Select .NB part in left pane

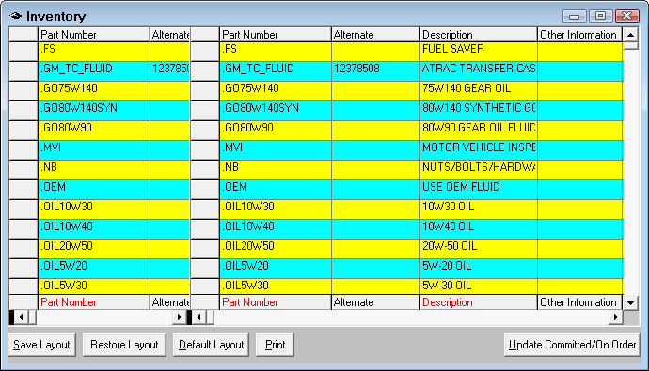pyautogui.click(x=93, y=170)
